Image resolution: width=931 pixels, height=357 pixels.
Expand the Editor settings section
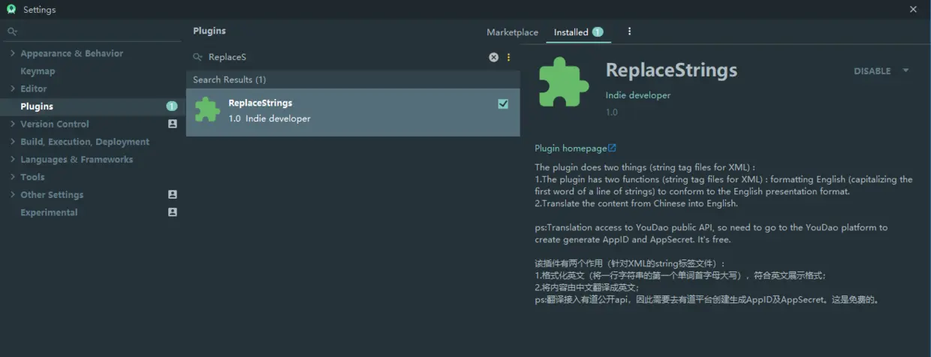(13, 88)
